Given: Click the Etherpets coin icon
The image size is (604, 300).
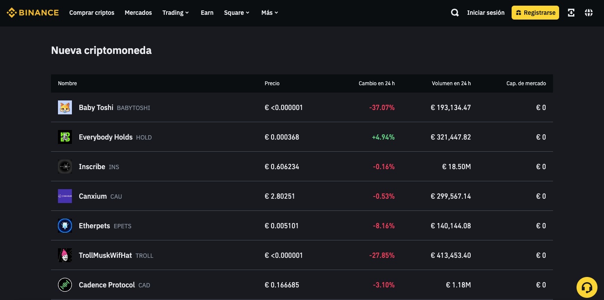Looking at the screenshot, I should point(65,226).
